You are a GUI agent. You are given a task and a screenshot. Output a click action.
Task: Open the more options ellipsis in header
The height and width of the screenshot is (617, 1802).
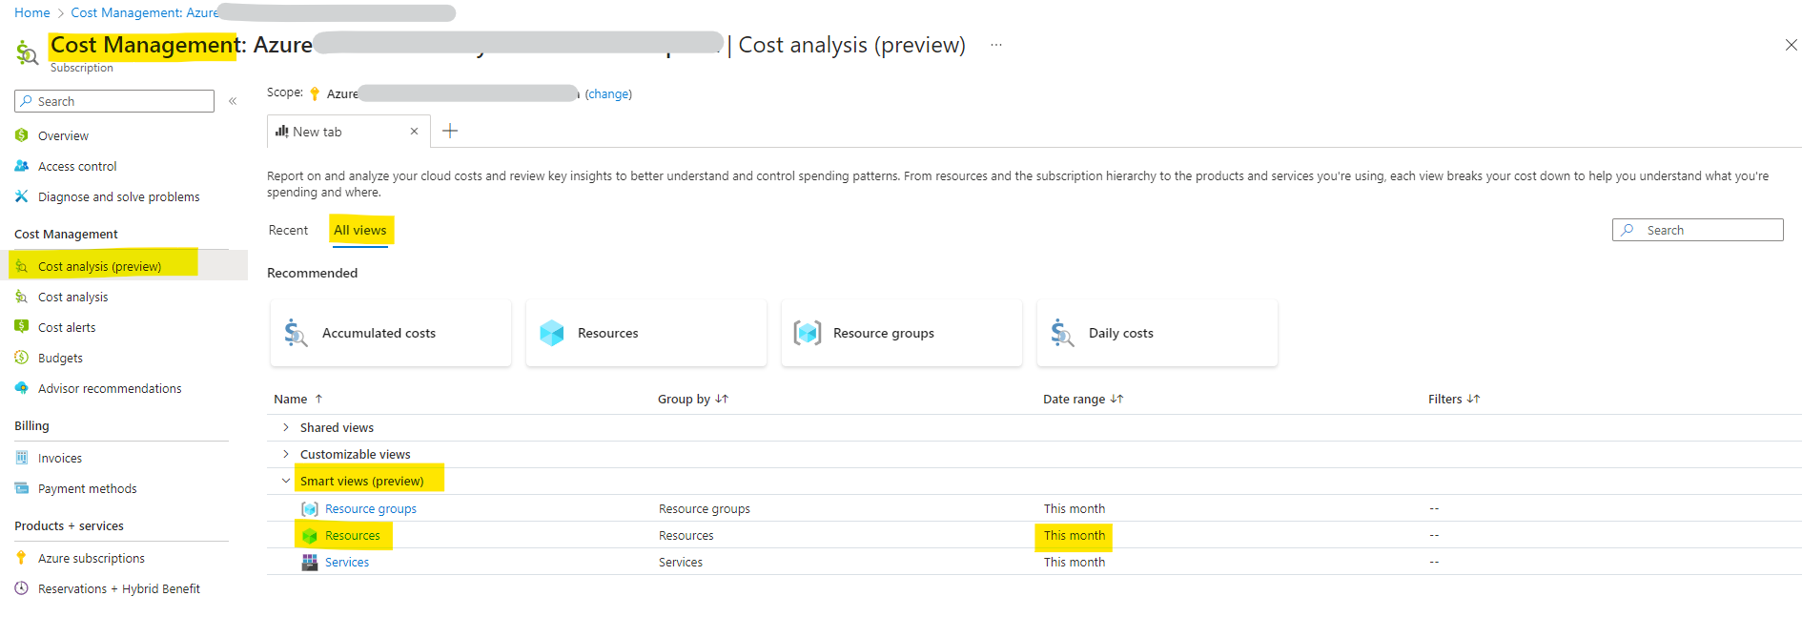(996, 45)
